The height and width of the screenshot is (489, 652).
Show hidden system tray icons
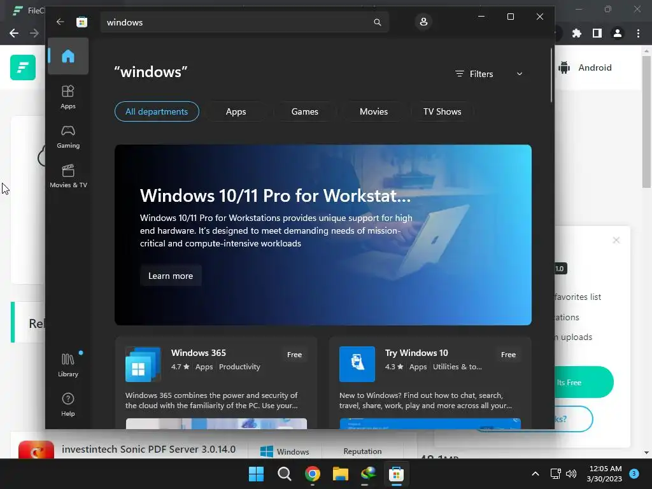(x=535, y=474)
